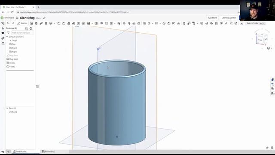Select the Delete face tool
The height and width of the screenshot is (155, 275).
[x=129, y=23]
